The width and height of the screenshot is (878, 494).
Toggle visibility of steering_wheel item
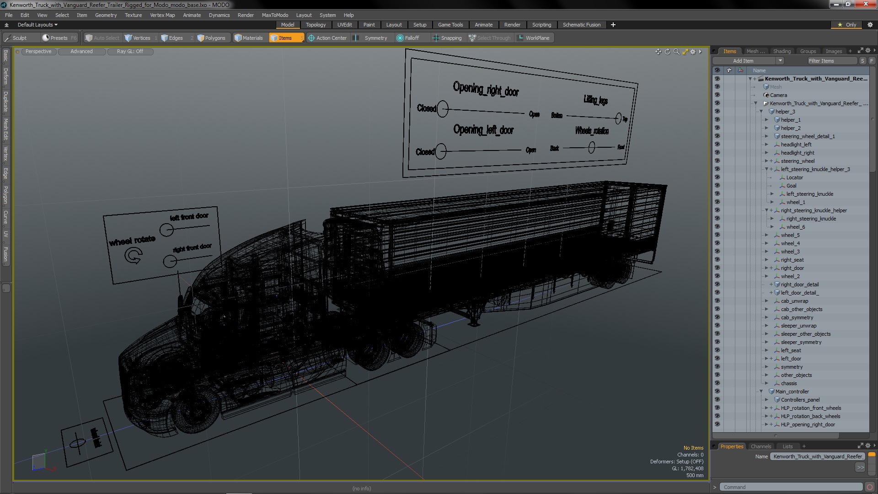point(717,161)
